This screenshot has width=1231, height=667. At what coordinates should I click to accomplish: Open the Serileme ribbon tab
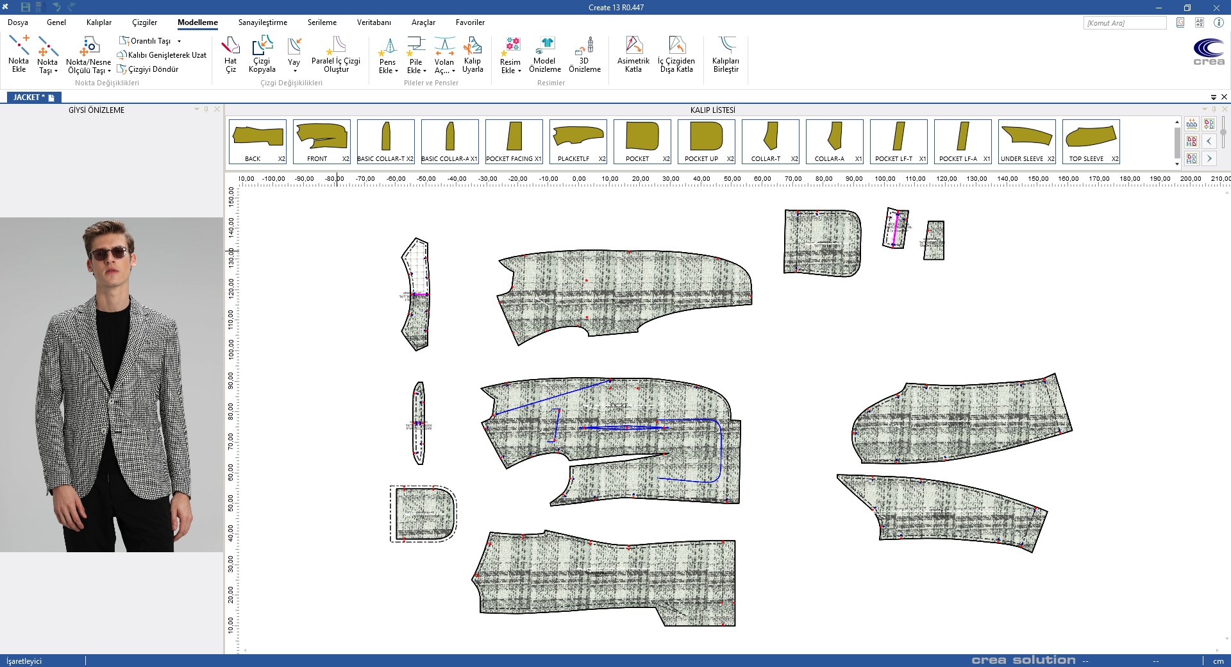(x=322, y=22)
